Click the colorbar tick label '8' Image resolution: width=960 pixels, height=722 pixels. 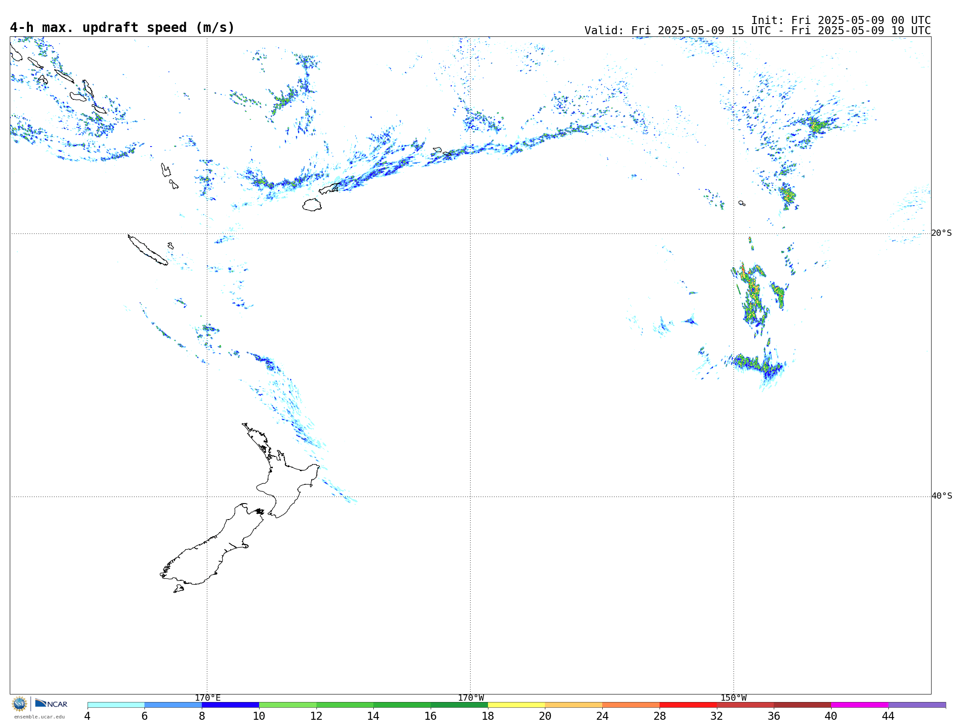click(x=202, y=716)
